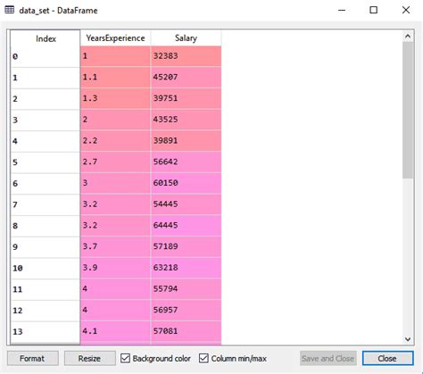Minimize the data_set DataFrame window
The width and height of the screenshot is (423, 374).
[342, 10]
